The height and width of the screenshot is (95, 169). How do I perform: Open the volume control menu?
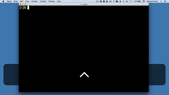click(x=127, y=1)
